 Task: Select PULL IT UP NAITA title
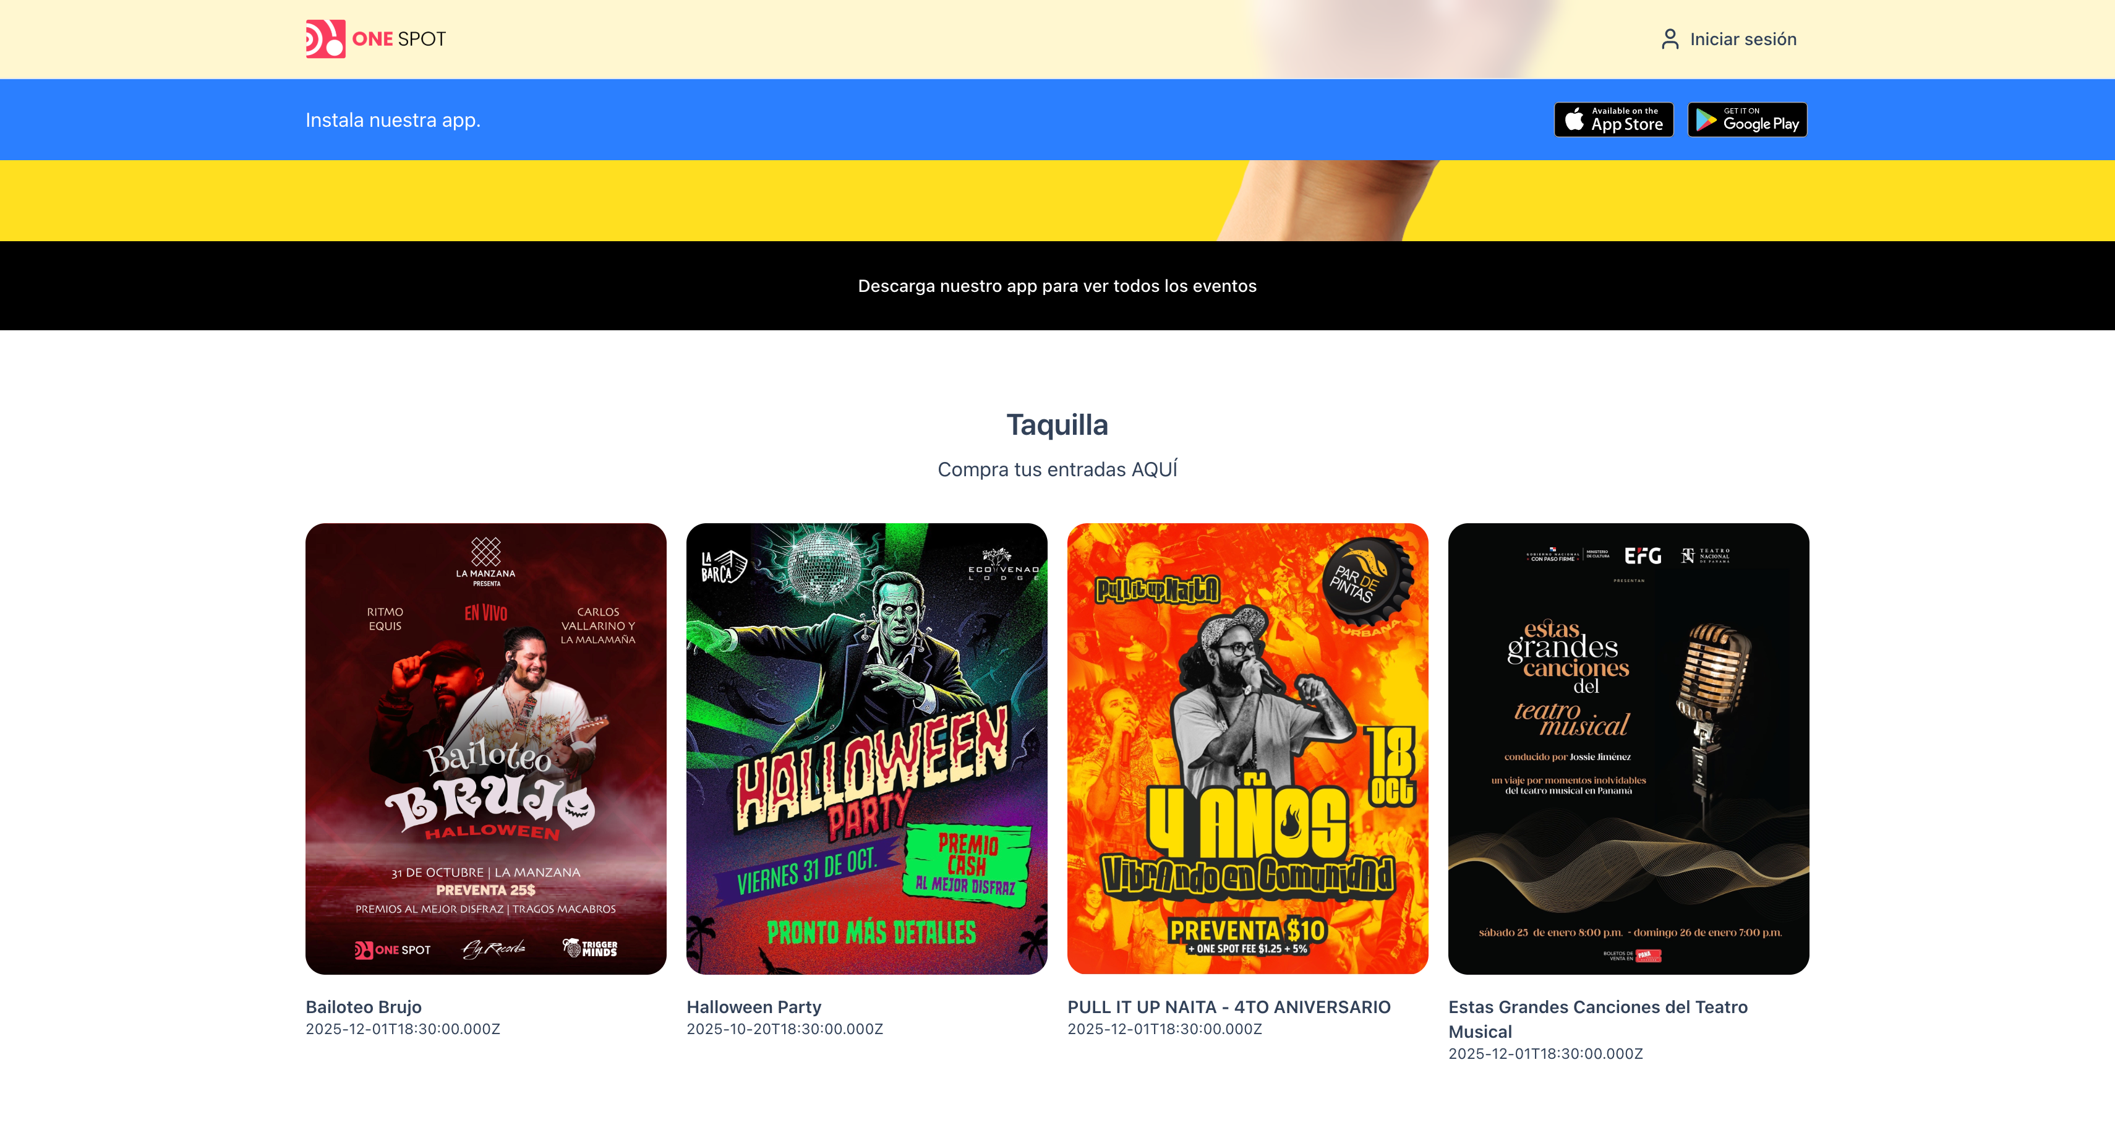coord(1229,1007)
